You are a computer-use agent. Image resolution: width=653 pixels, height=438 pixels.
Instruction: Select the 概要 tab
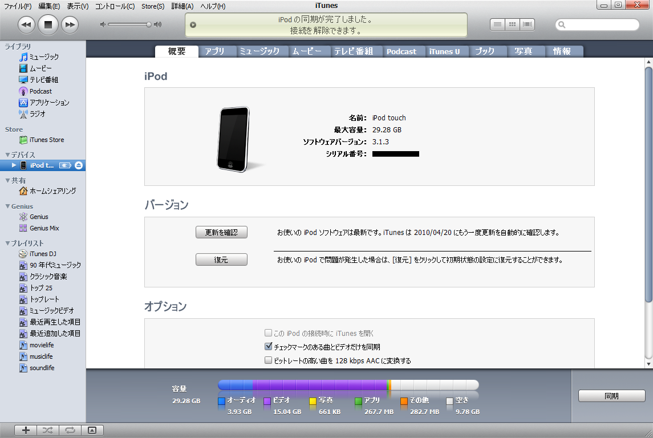pyautogui.click(x=177, y=51)
